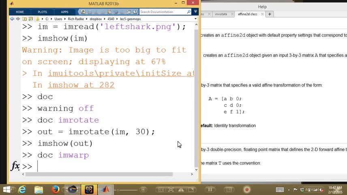Expand arrow before lec5-geomops in path
The width and height of the screenshot is (347, 195).
coord(117,19)
